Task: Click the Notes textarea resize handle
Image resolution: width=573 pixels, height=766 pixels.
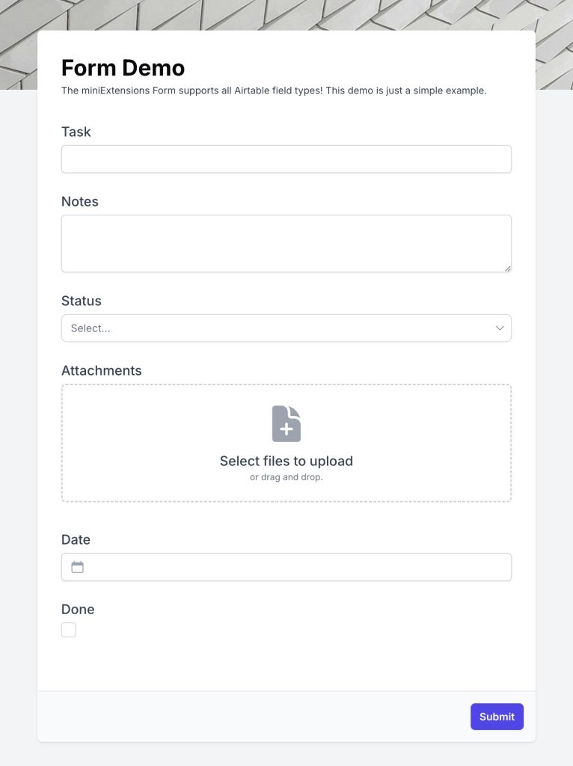Action: 508,269
